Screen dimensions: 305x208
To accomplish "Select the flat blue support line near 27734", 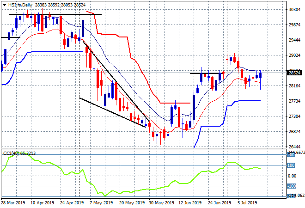I will pos(250,101).
